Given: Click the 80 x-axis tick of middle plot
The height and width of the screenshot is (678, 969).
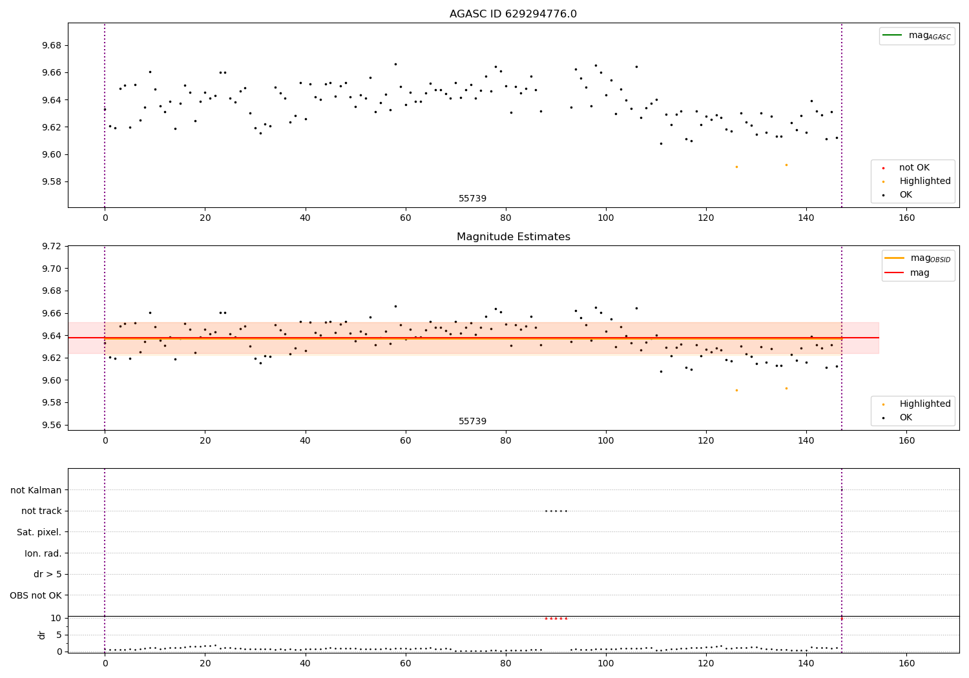Looking at the screenshot, I should coord(506,441).
